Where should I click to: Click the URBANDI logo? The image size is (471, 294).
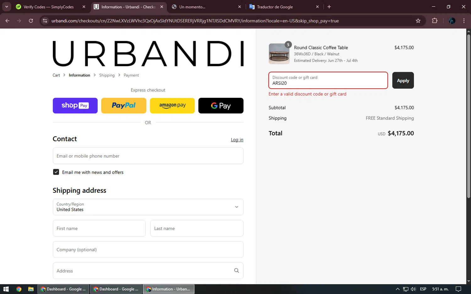point(148,54)
